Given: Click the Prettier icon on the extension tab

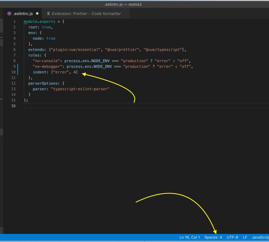Looking at the screenshot, I should pos(49,13).
